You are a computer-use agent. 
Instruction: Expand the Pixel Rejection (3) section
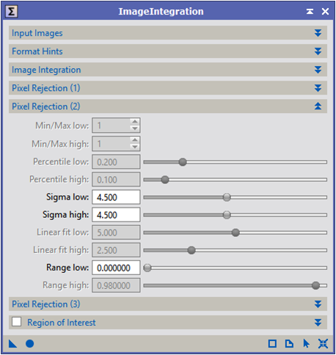tap(318, 304)
